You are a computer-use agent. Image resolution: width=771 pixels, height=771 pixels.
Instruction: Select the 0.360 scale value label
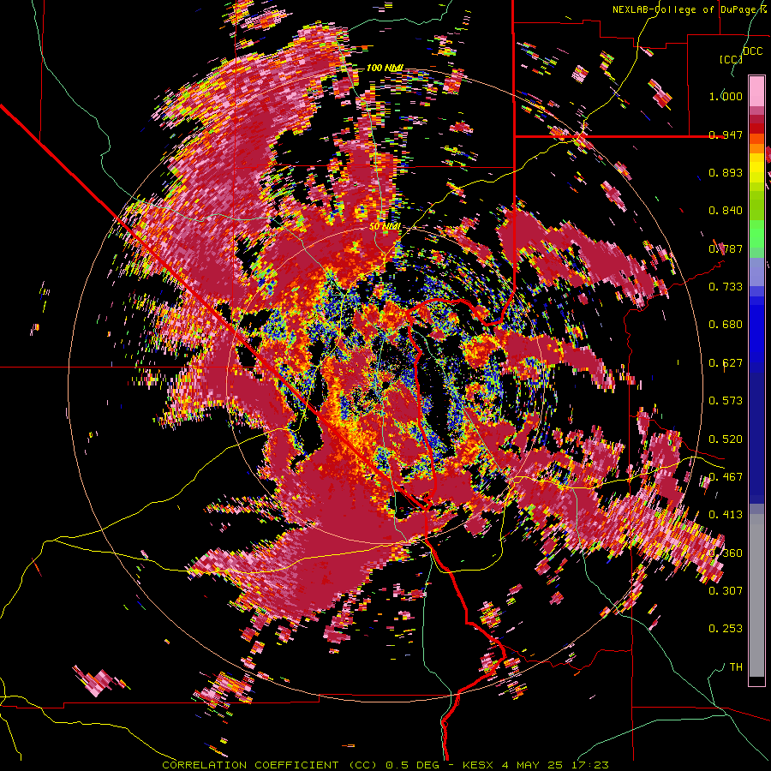coord(726,553)
